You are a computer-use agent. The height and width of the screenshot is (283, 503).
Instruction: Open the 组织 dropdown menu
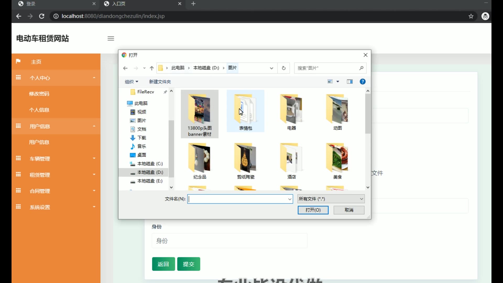[x=131, y=82]
